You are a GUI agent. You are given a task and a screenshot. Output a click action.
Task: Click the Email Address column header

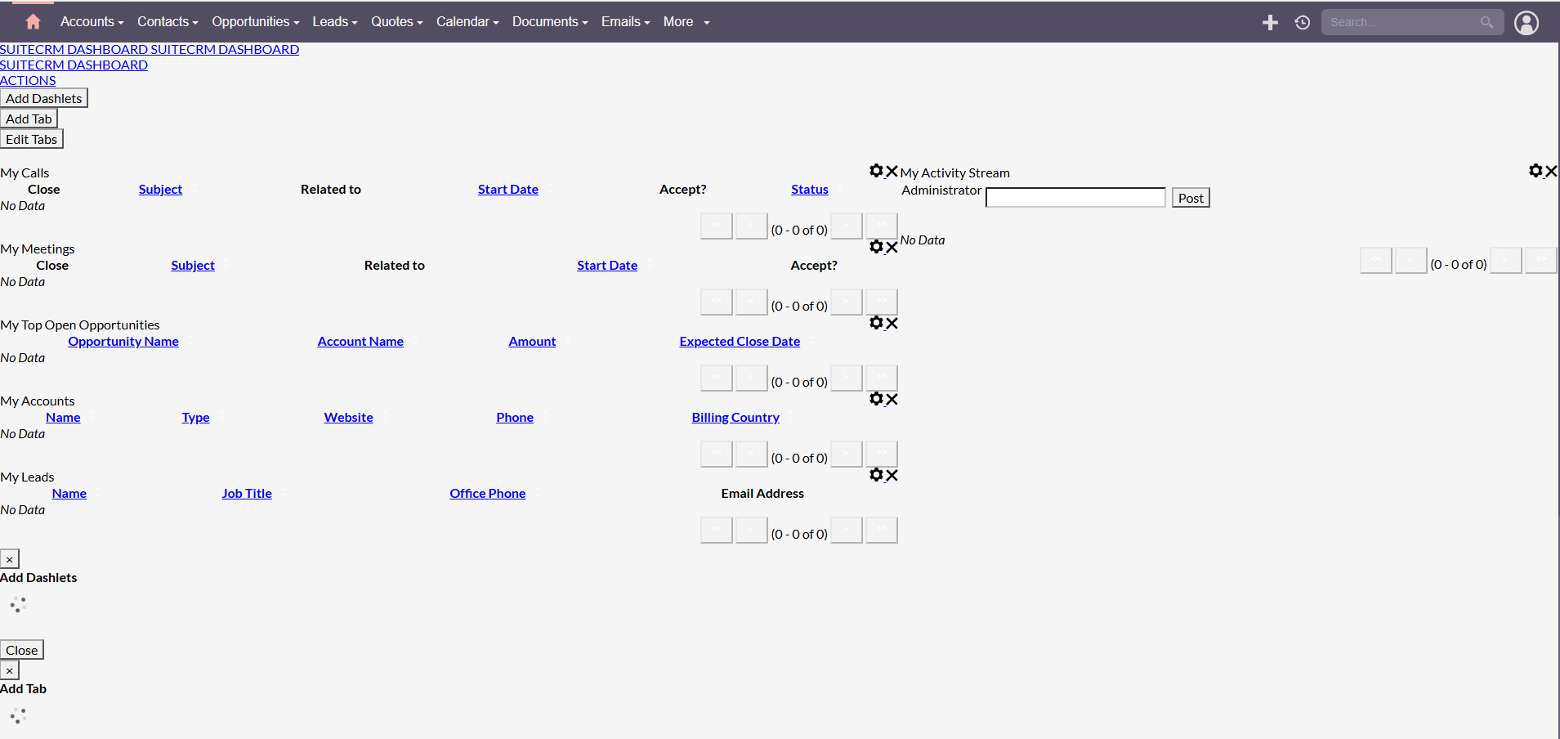coord(762,493)
